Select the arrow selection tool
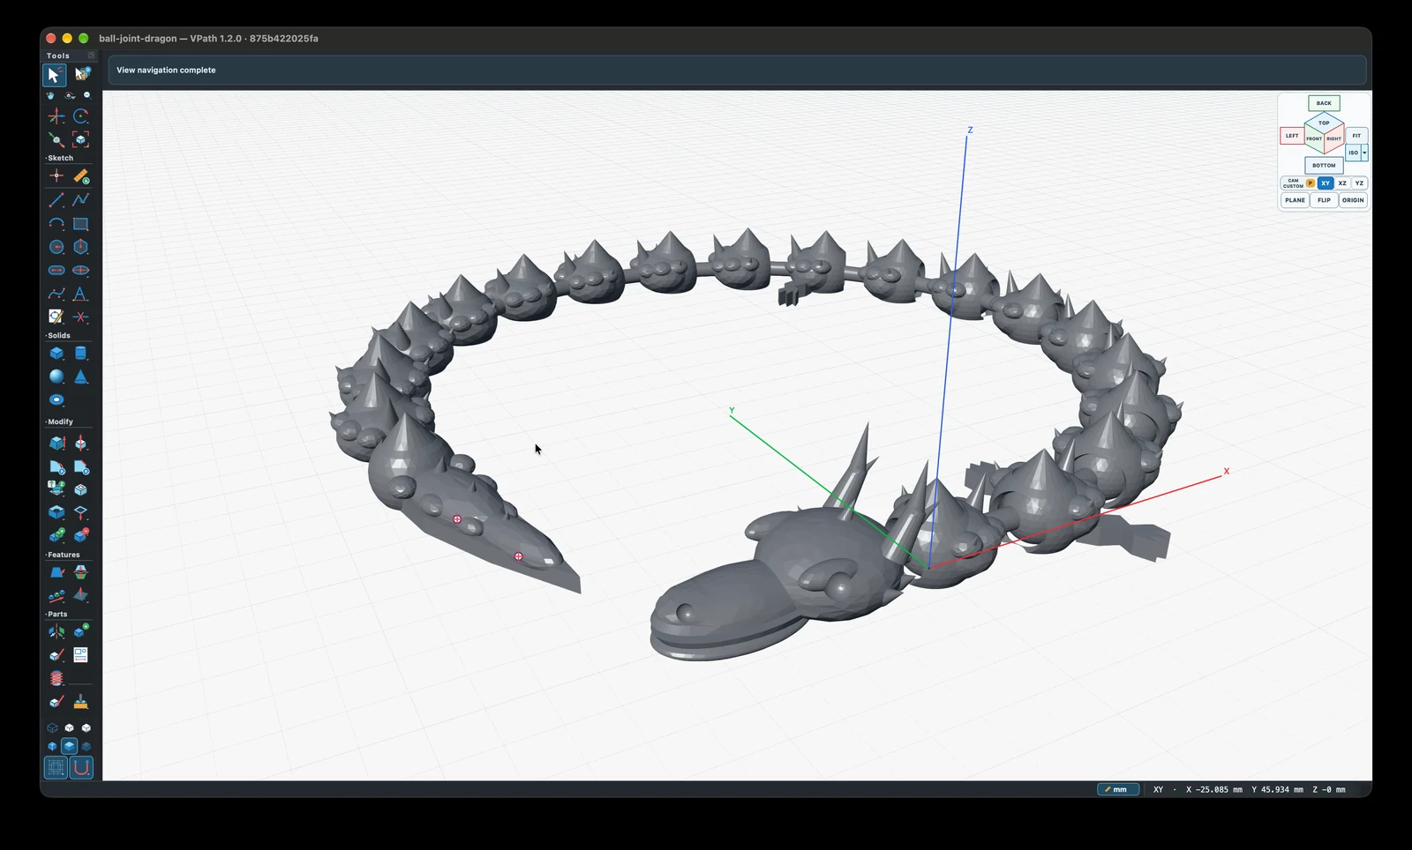Screen dimensions: 1412x850 pos(55,75)
